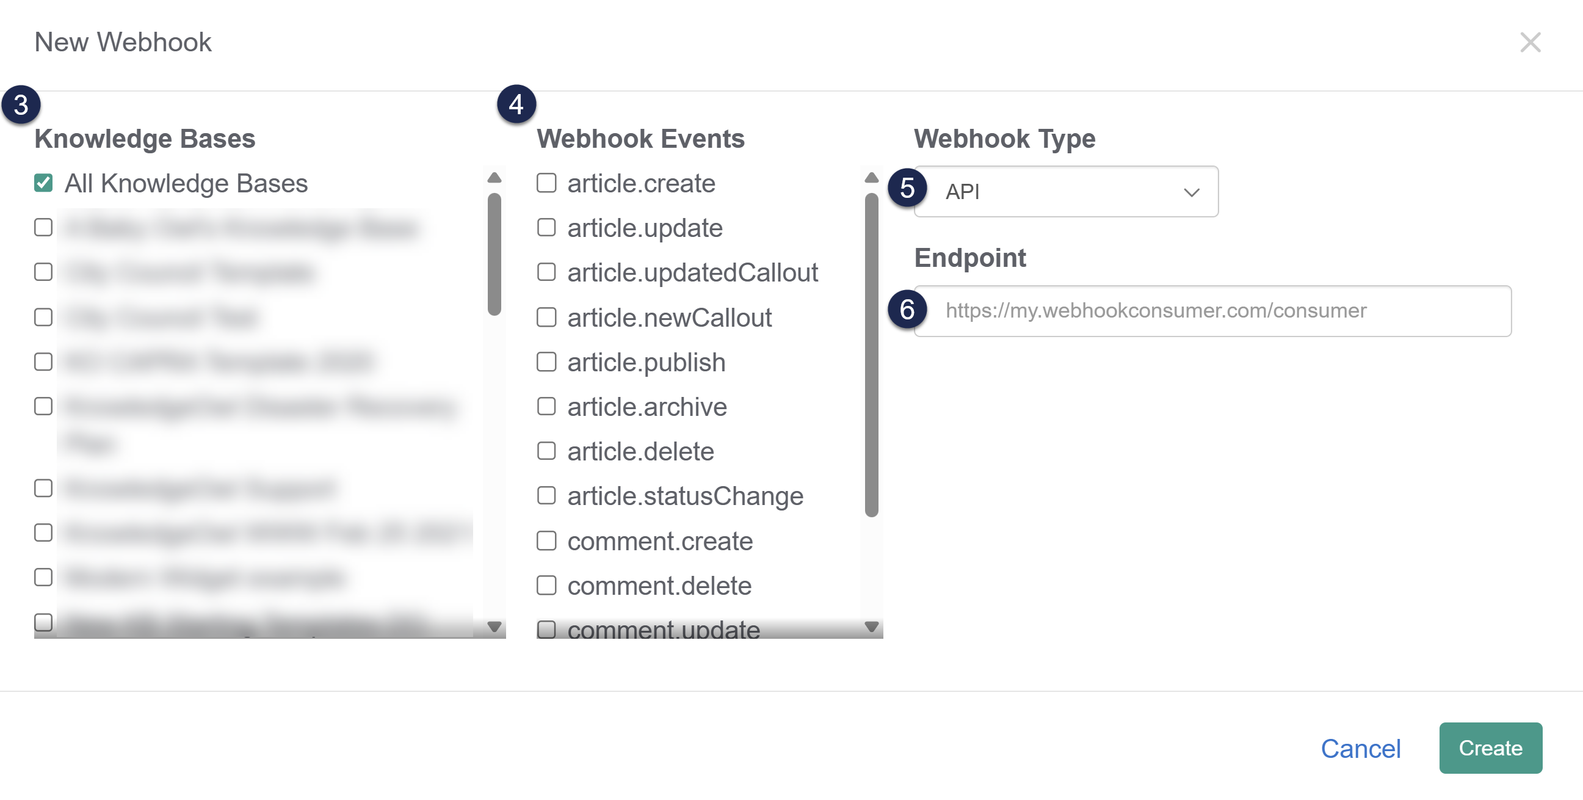Click step 6 numbered badge
1583x800 pixels.
(x=907, y=309)
